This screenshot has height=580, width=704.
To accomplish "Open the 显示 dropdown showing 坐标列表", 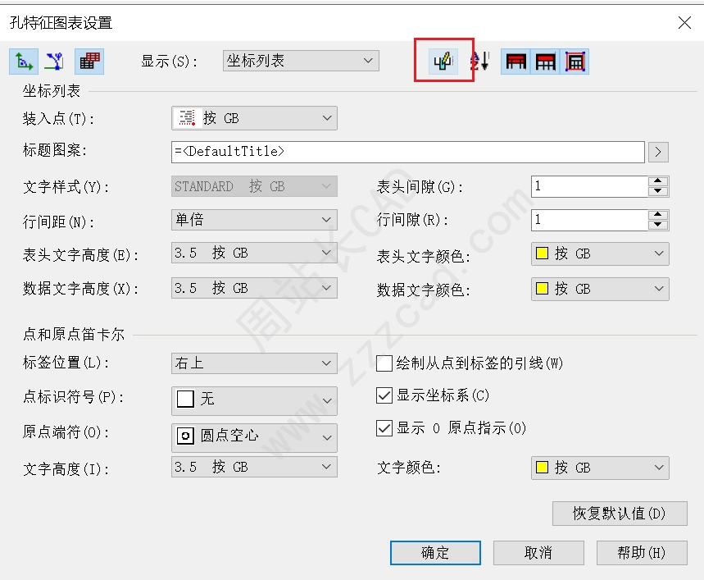I will (300, 61).
